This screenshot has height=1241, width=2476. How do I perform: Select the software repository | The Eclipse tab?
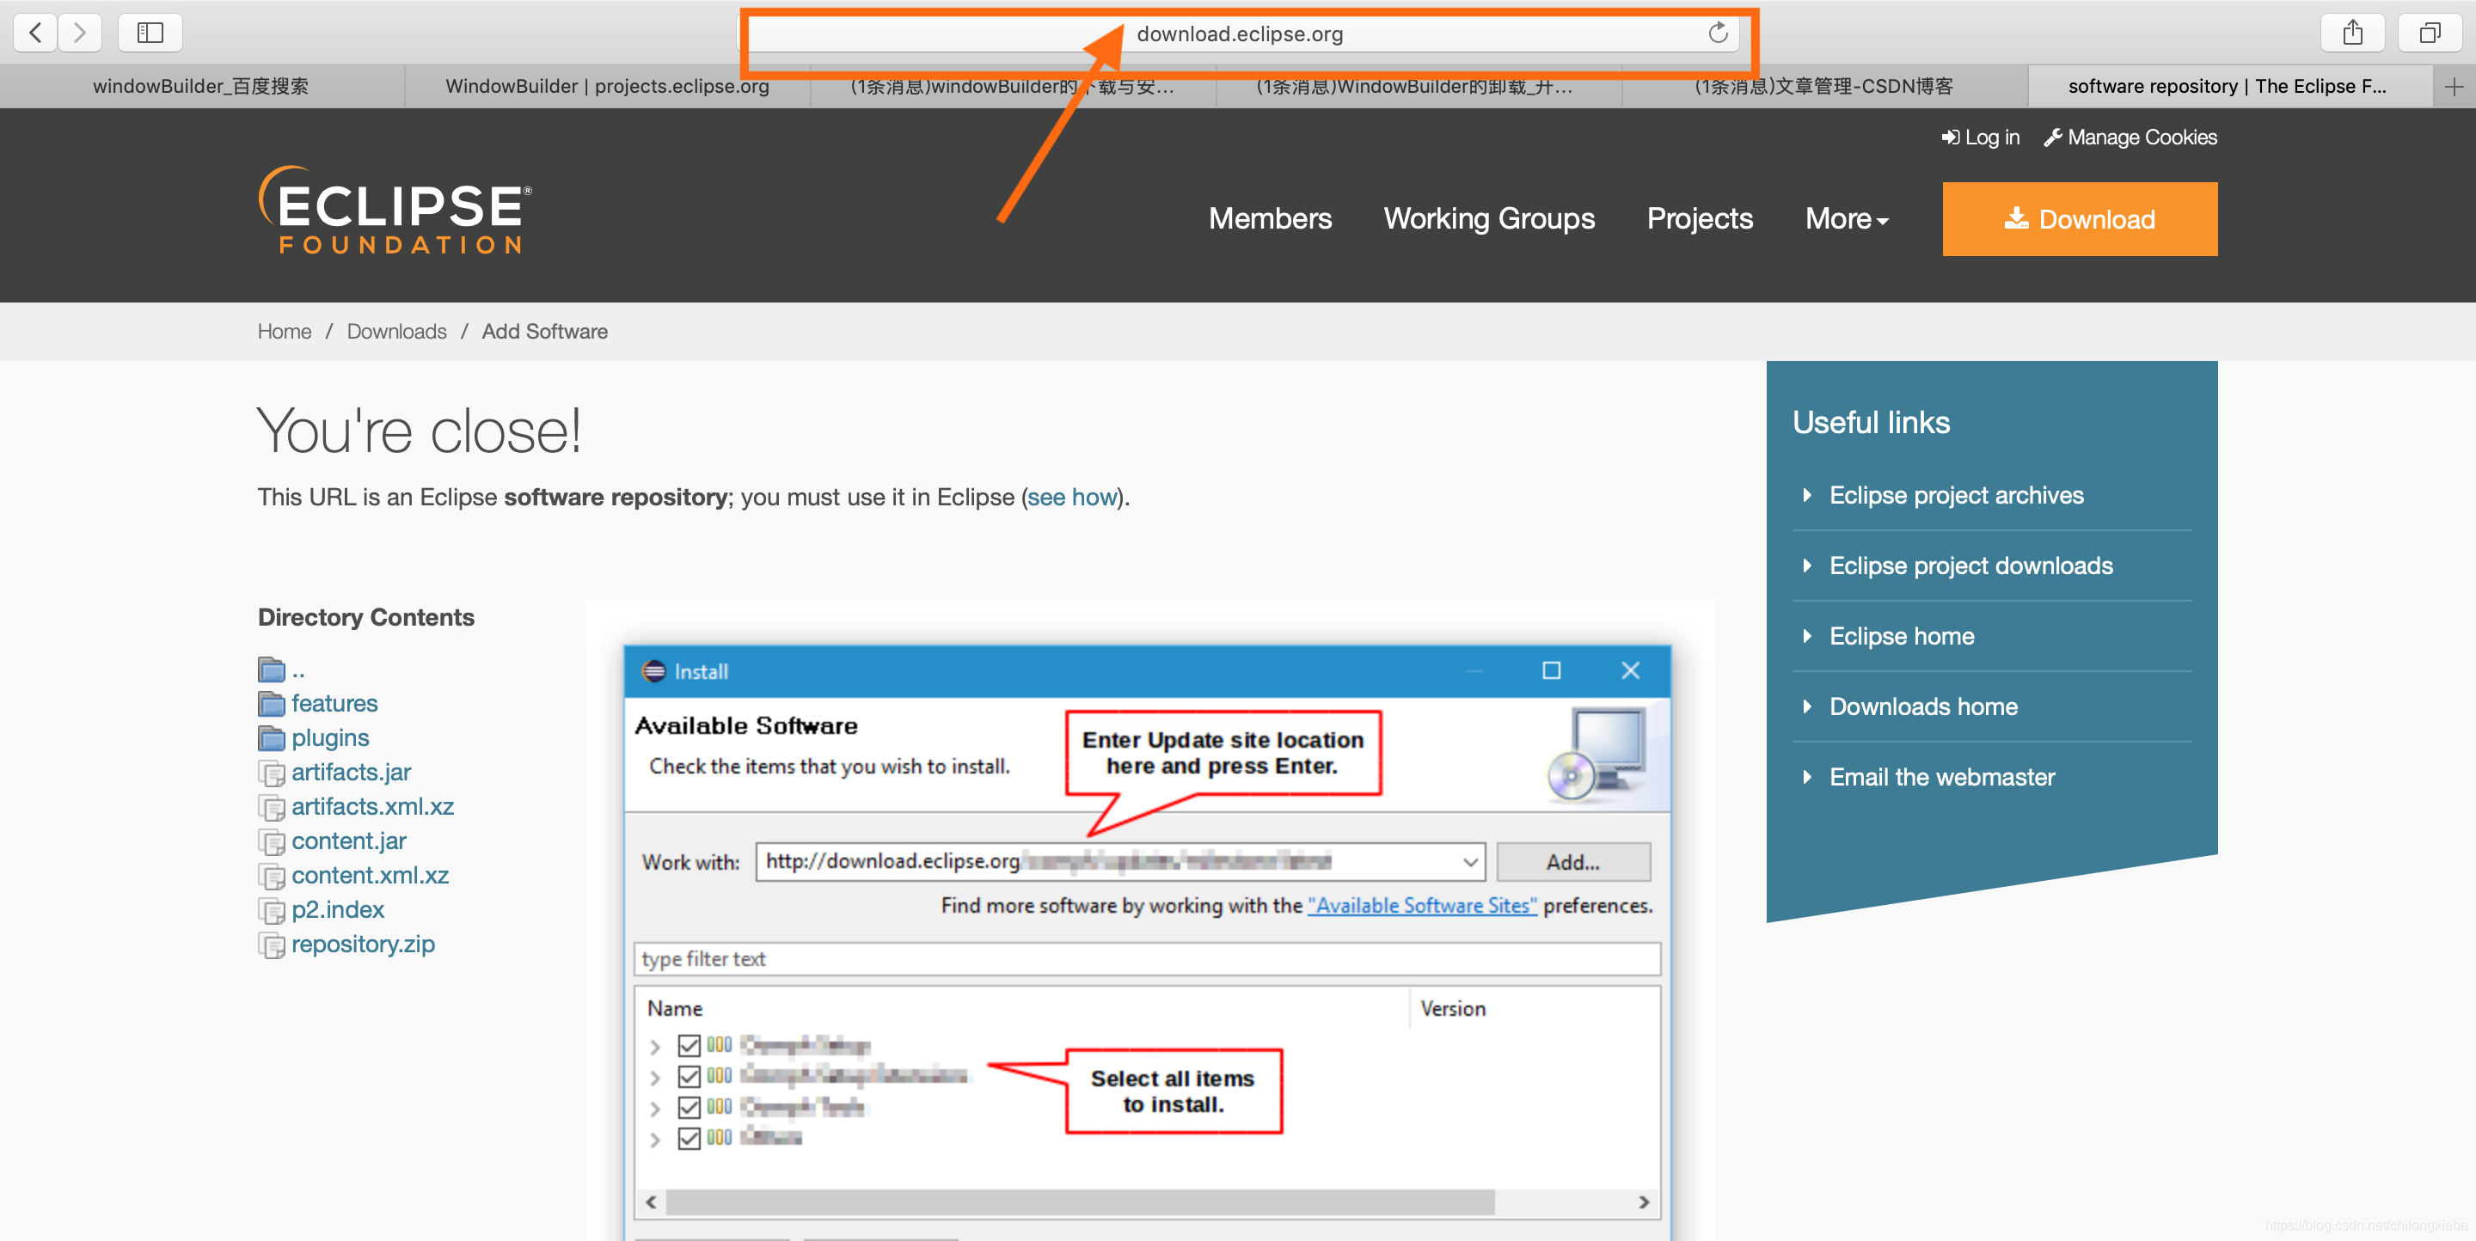tap(2230, 87)
